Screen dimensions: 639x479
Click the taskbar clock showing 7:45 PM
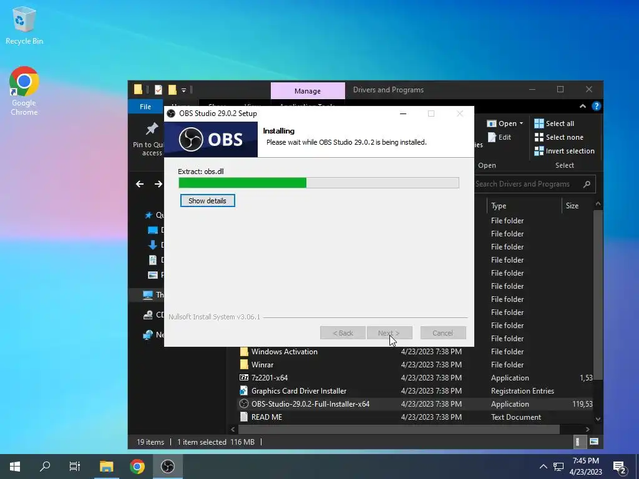point(586,467)
